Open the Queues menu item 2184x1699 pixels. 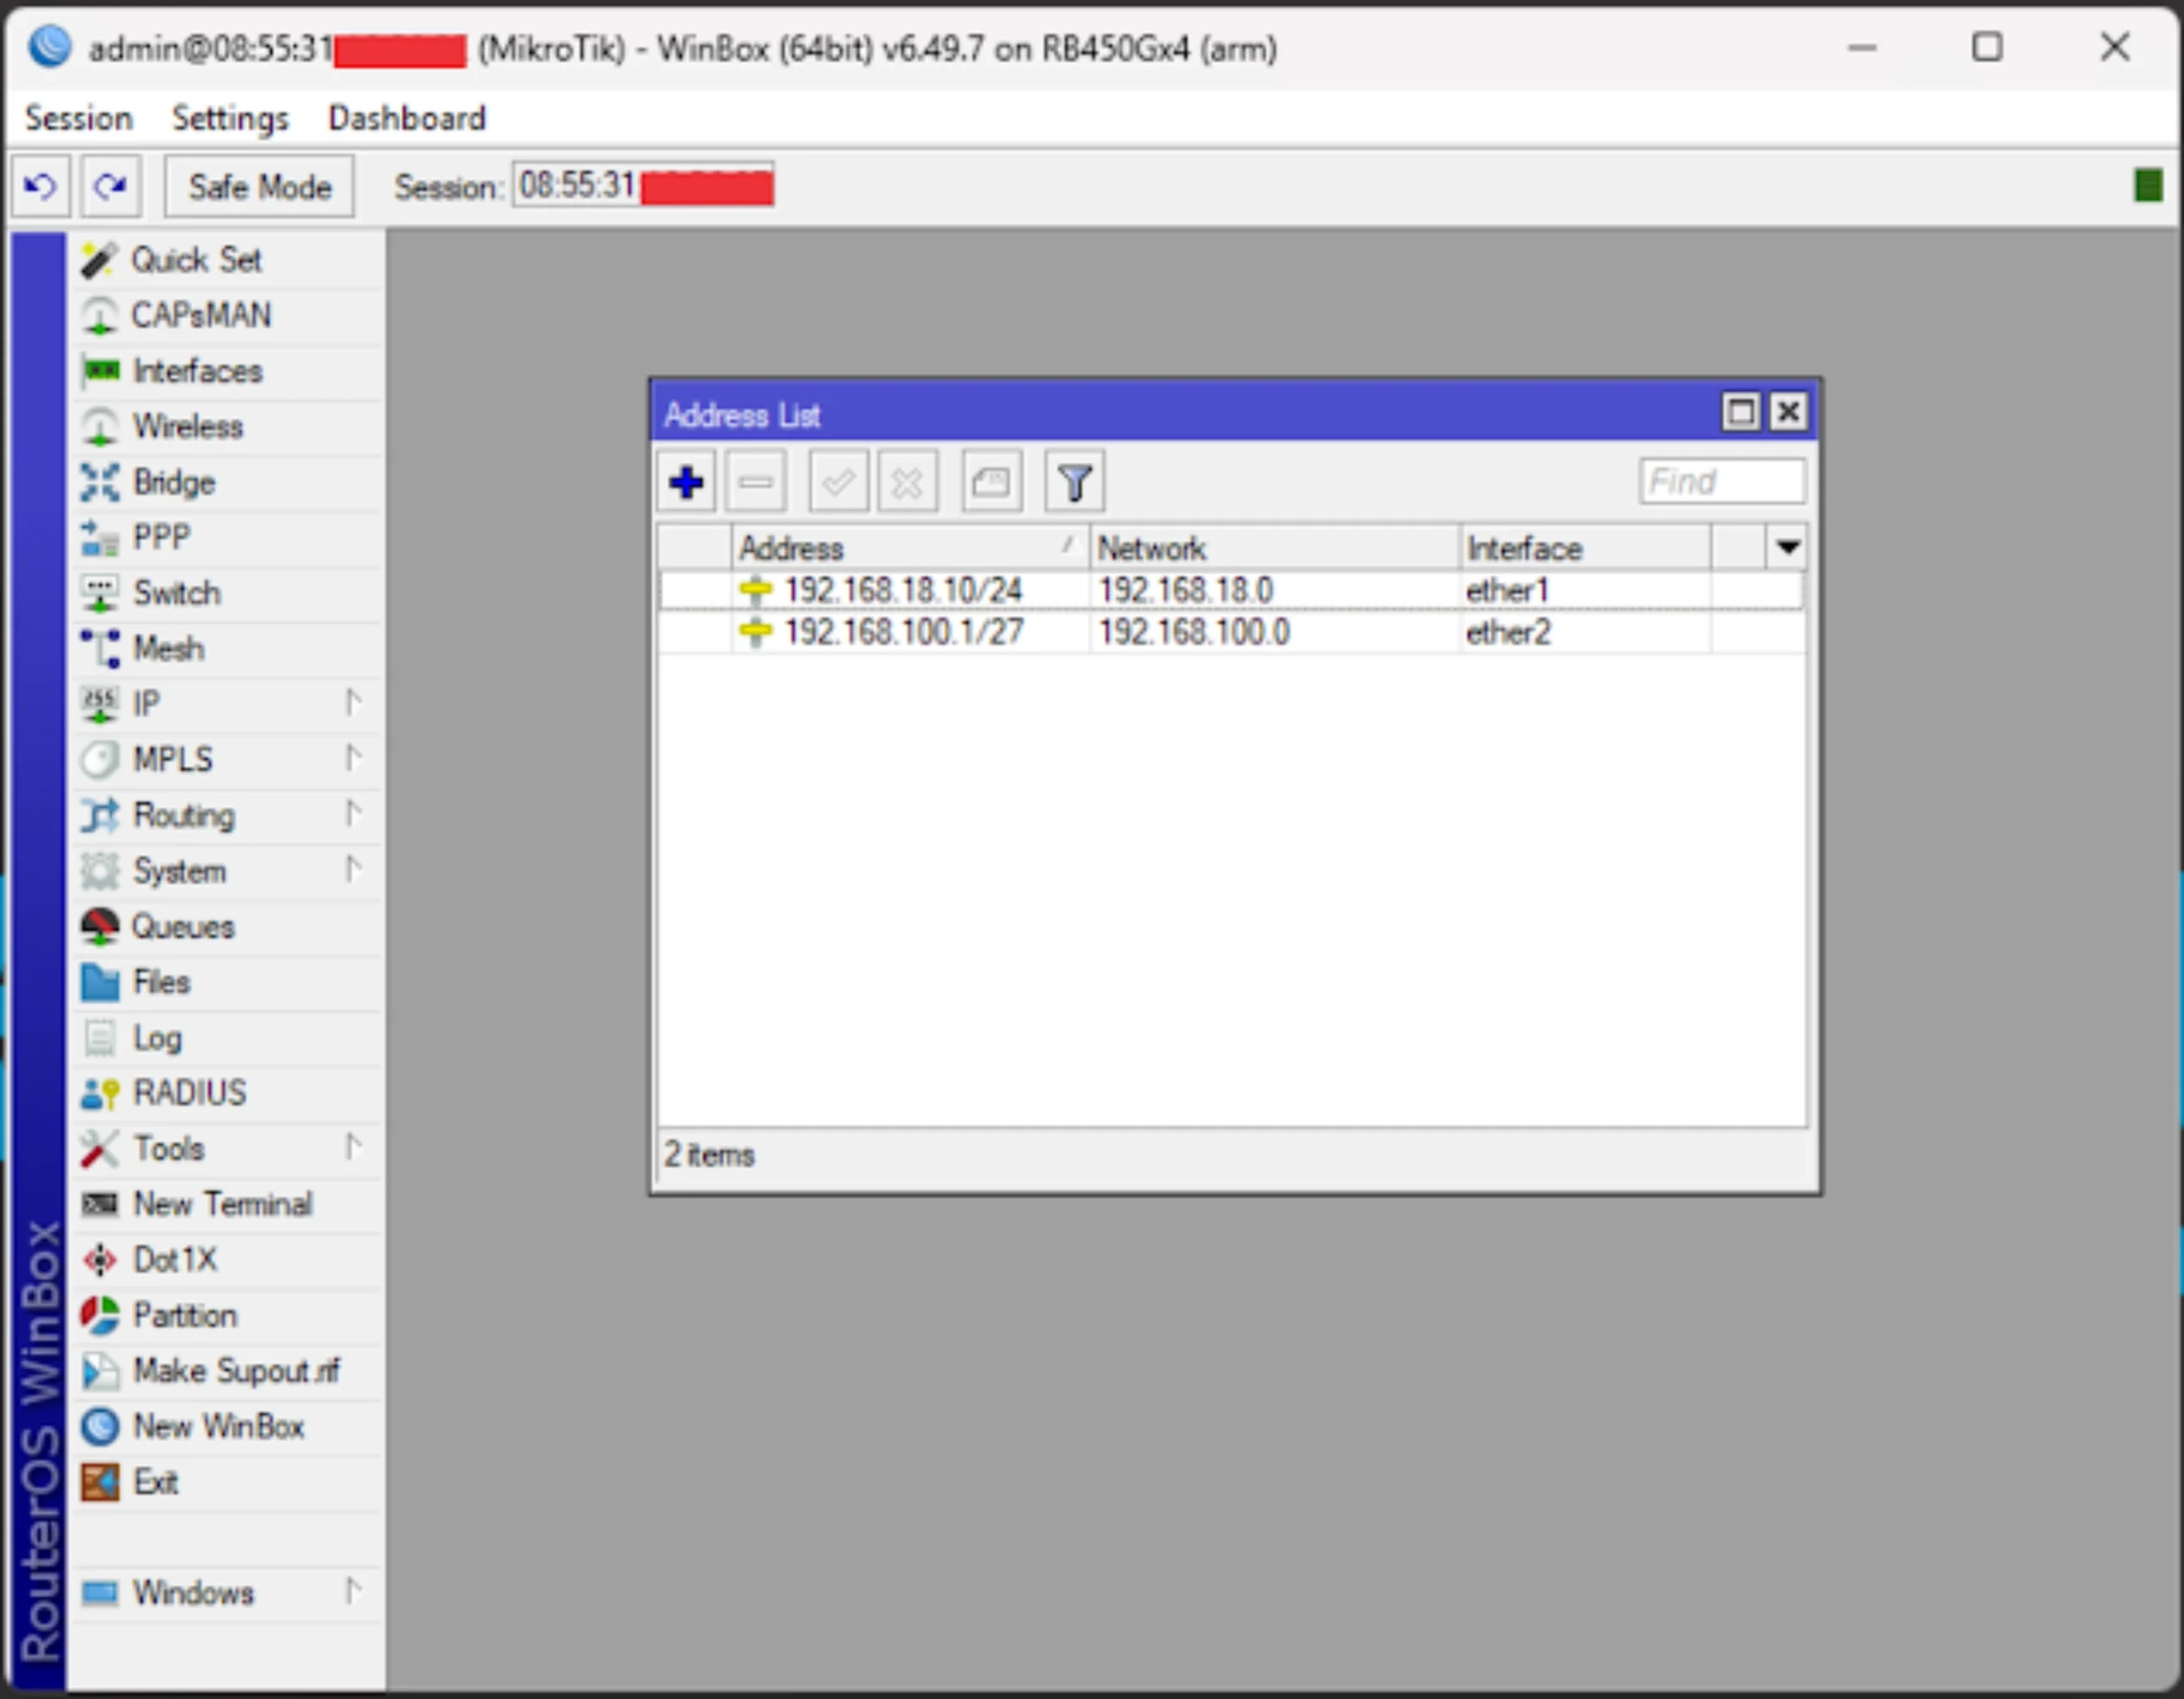(x=227, y=926)
